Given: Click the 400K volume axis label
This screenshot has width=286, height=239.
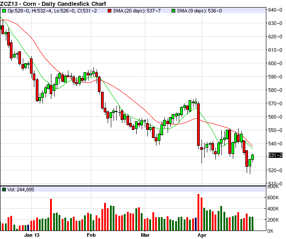Looking at the screenshot, I should [x=273, y=209].
